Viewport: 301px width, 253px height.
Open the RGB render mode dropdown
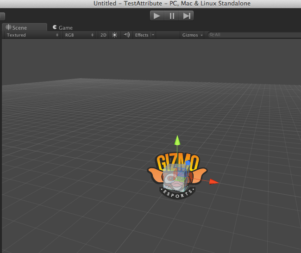[79, 35]
